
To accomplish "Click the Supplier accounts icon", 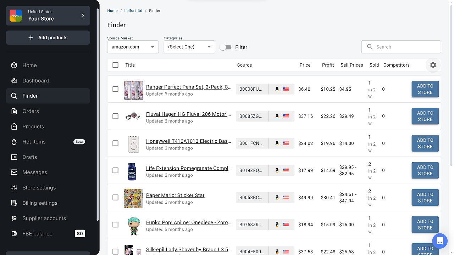I will pyautogui.click(x=14, y=219).
